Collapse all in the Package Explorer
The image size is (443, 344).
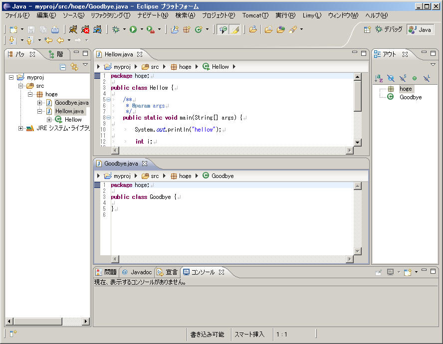click(x=63, y=67)
